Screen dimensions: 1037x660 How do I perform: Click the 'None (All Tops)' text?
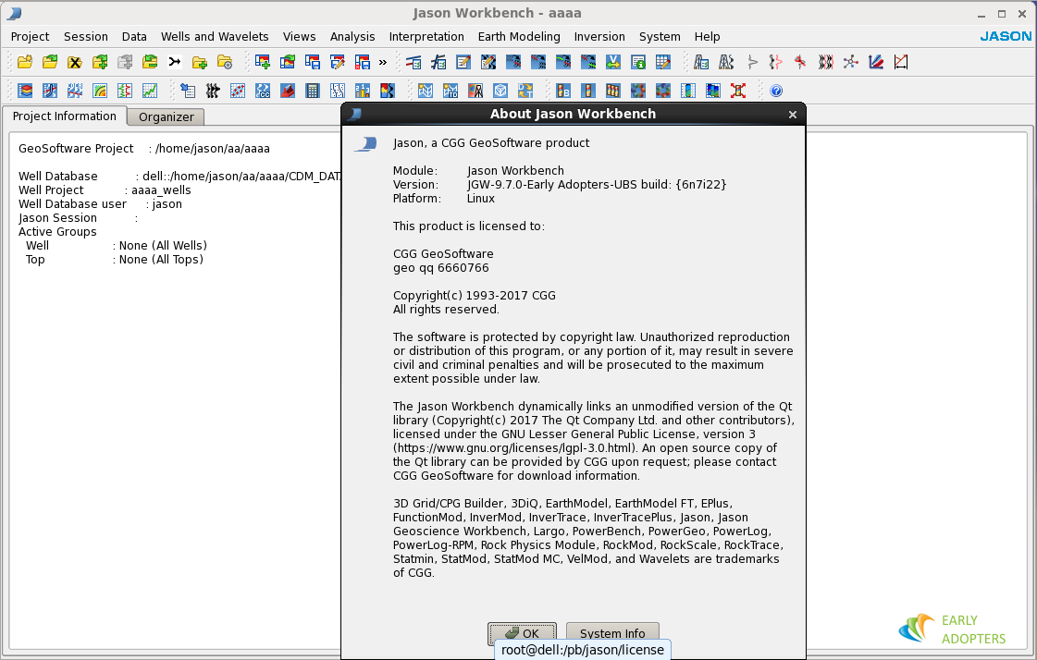[x=161, y=260]
